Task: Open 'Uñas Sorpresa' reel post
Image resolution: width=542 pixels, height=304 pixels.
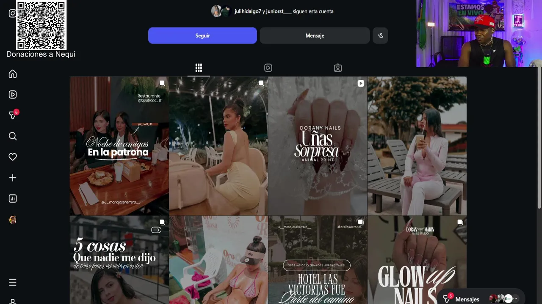Action: (318, 146)
